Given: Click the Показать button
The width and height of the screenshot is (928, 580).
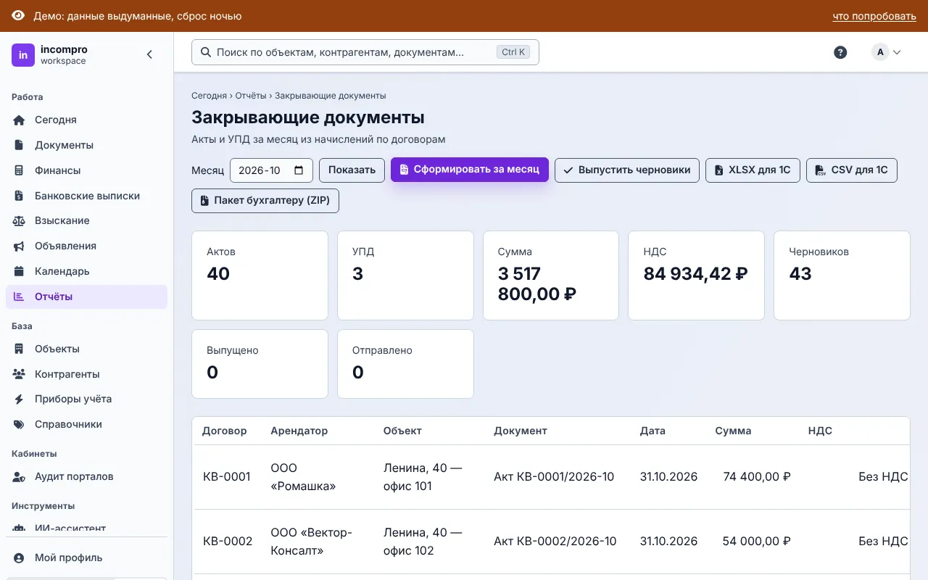Looking at the screenshot, I should (x=352, y=170).
